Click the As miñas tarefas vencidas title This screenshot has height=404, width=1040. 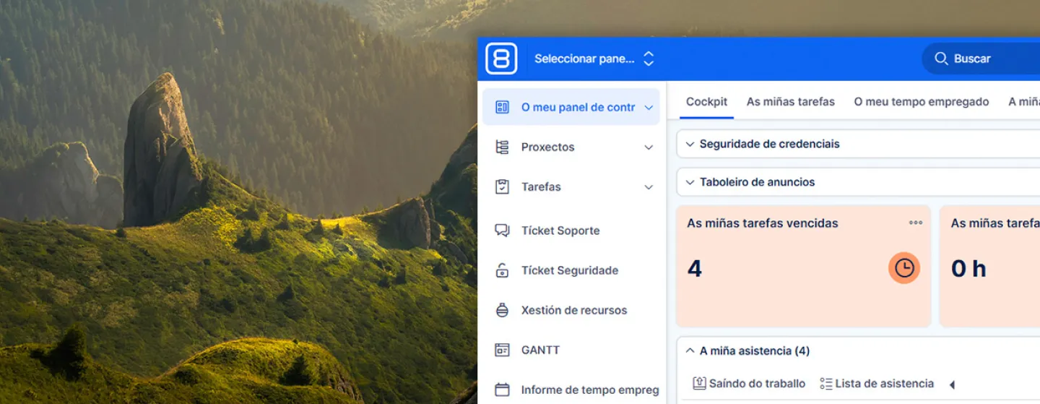(x=762, y=223)
